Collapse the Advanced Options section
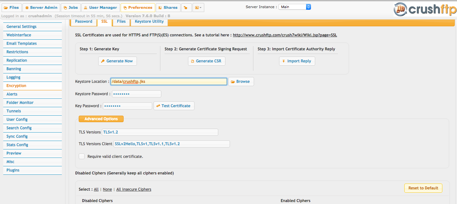457x204 pixels. click(x=101, y=119)
